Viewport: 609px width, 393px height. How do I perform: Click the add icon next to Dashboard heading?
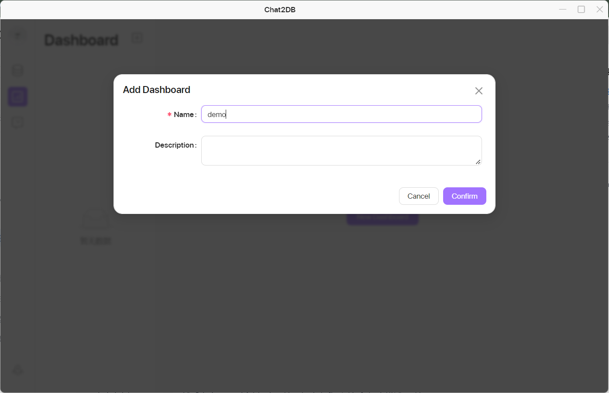pyautogui.click(x=137, y=38)
